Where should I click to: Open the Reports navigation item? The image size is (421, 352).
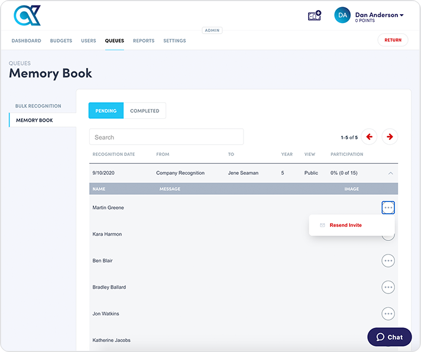click(x=144, y=41)
